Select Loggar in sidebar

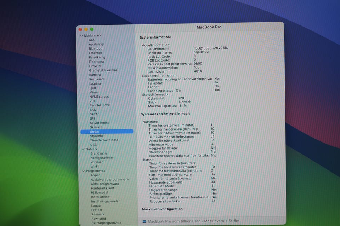pos(96,205)
